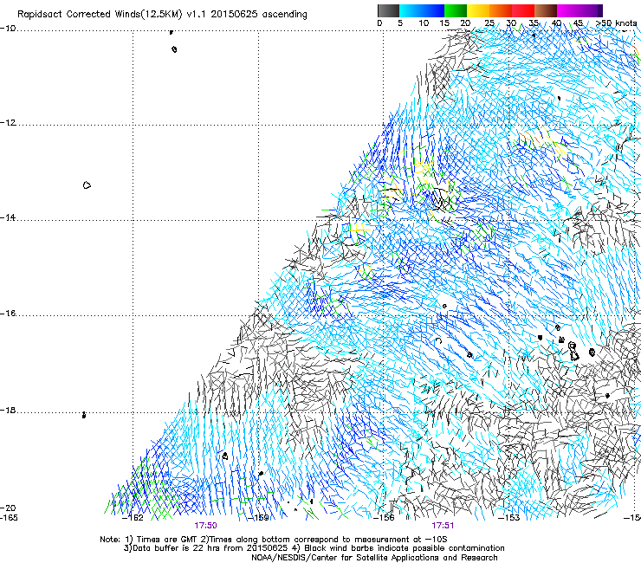Click the '-20' latitude axis label
The width and height of the screenshot is (641, 563).
(8, 508)
